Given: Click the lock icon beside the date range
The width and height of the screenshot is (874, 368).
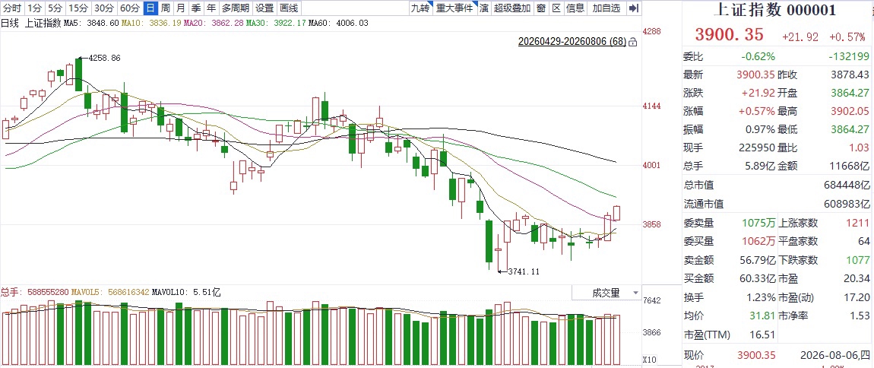Looking at the screenshot, I should click(x=632, y=42).
